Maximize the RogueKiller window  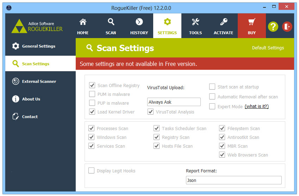(274, 6)
